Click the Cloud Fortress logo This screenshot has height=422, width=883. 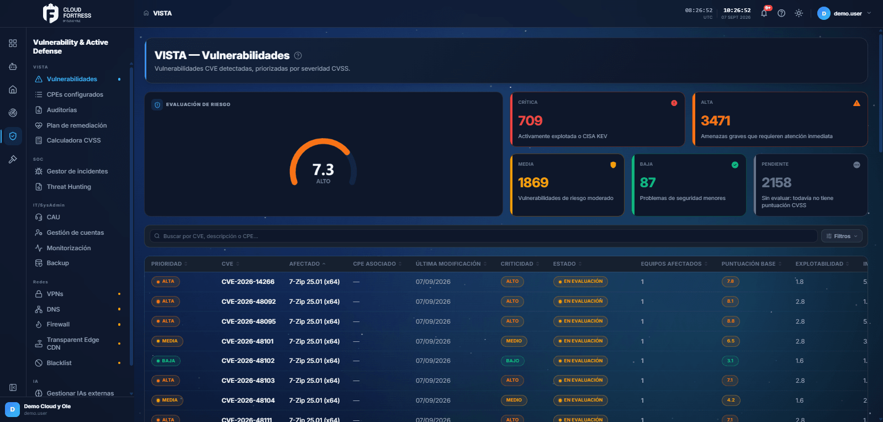click(67, 13)
